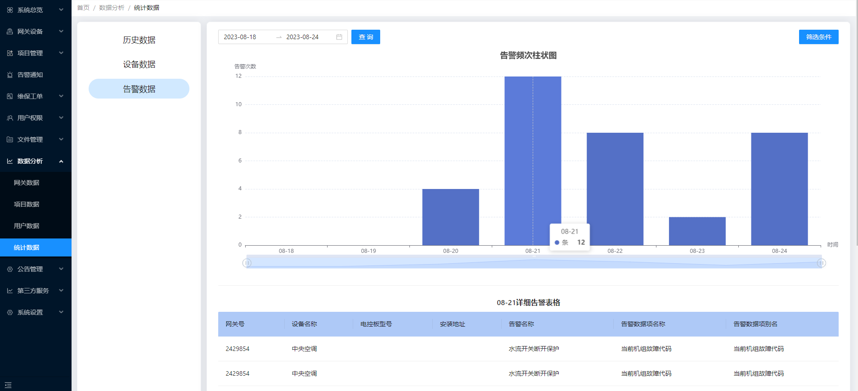Image resolution: width=858 pixels, height=391 pixels.
Task: Select the 告警数据 tab
Action: tap(139, 89)
